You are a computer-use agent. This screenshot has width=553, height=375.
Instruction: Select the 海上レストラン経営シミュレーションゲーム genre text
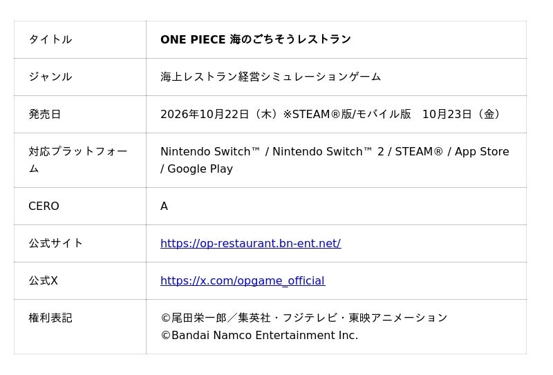(x=270, y=77)
